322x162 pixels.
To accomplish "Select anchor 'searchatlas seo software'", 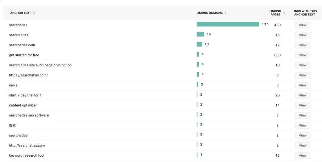I will pos(29,115).
